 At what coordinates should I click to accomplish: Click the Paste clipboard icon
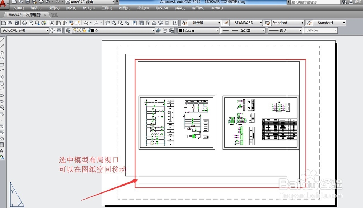[65, 23]
